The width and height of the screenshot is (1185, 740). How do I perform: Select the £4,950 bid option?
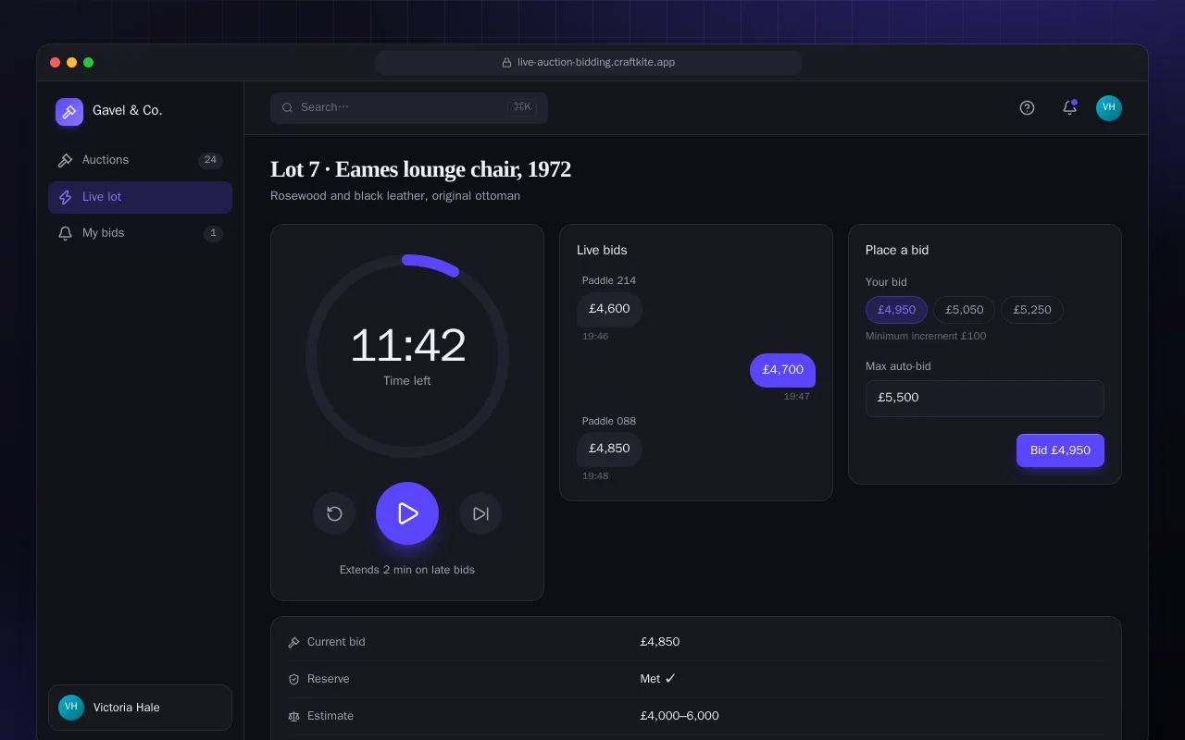point(896,310)
